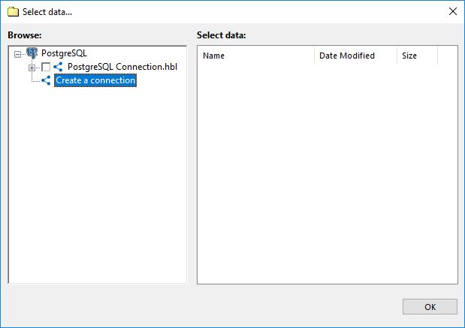Viewport: 465px width, 328px height.
Task: Select the PostgreSQL root item
Action: coord(64,53)
